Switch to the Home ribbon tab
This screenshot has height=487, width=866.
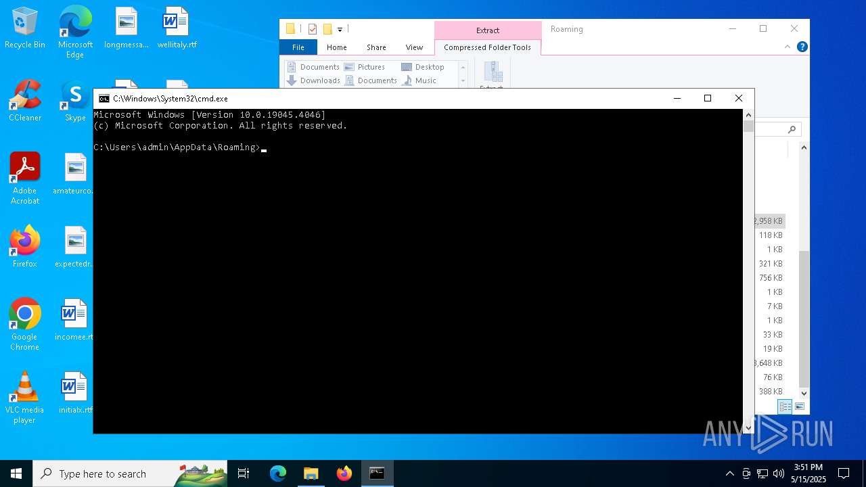tap(337, 47)
